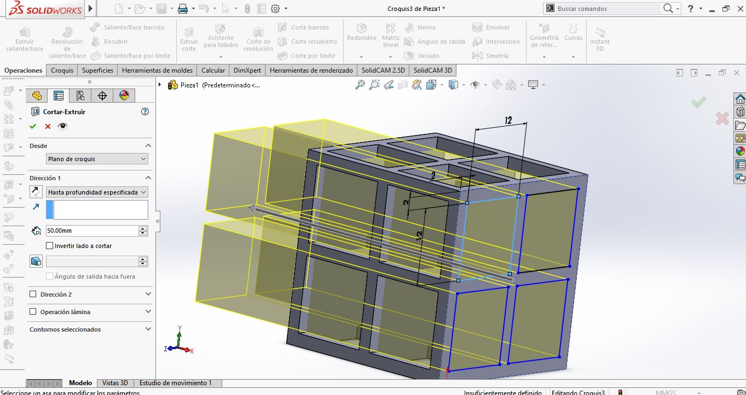Viewport: 746px width, 395px height.
Task: Expand the Operación lámina section chevron
Action: tap(148, 312)
